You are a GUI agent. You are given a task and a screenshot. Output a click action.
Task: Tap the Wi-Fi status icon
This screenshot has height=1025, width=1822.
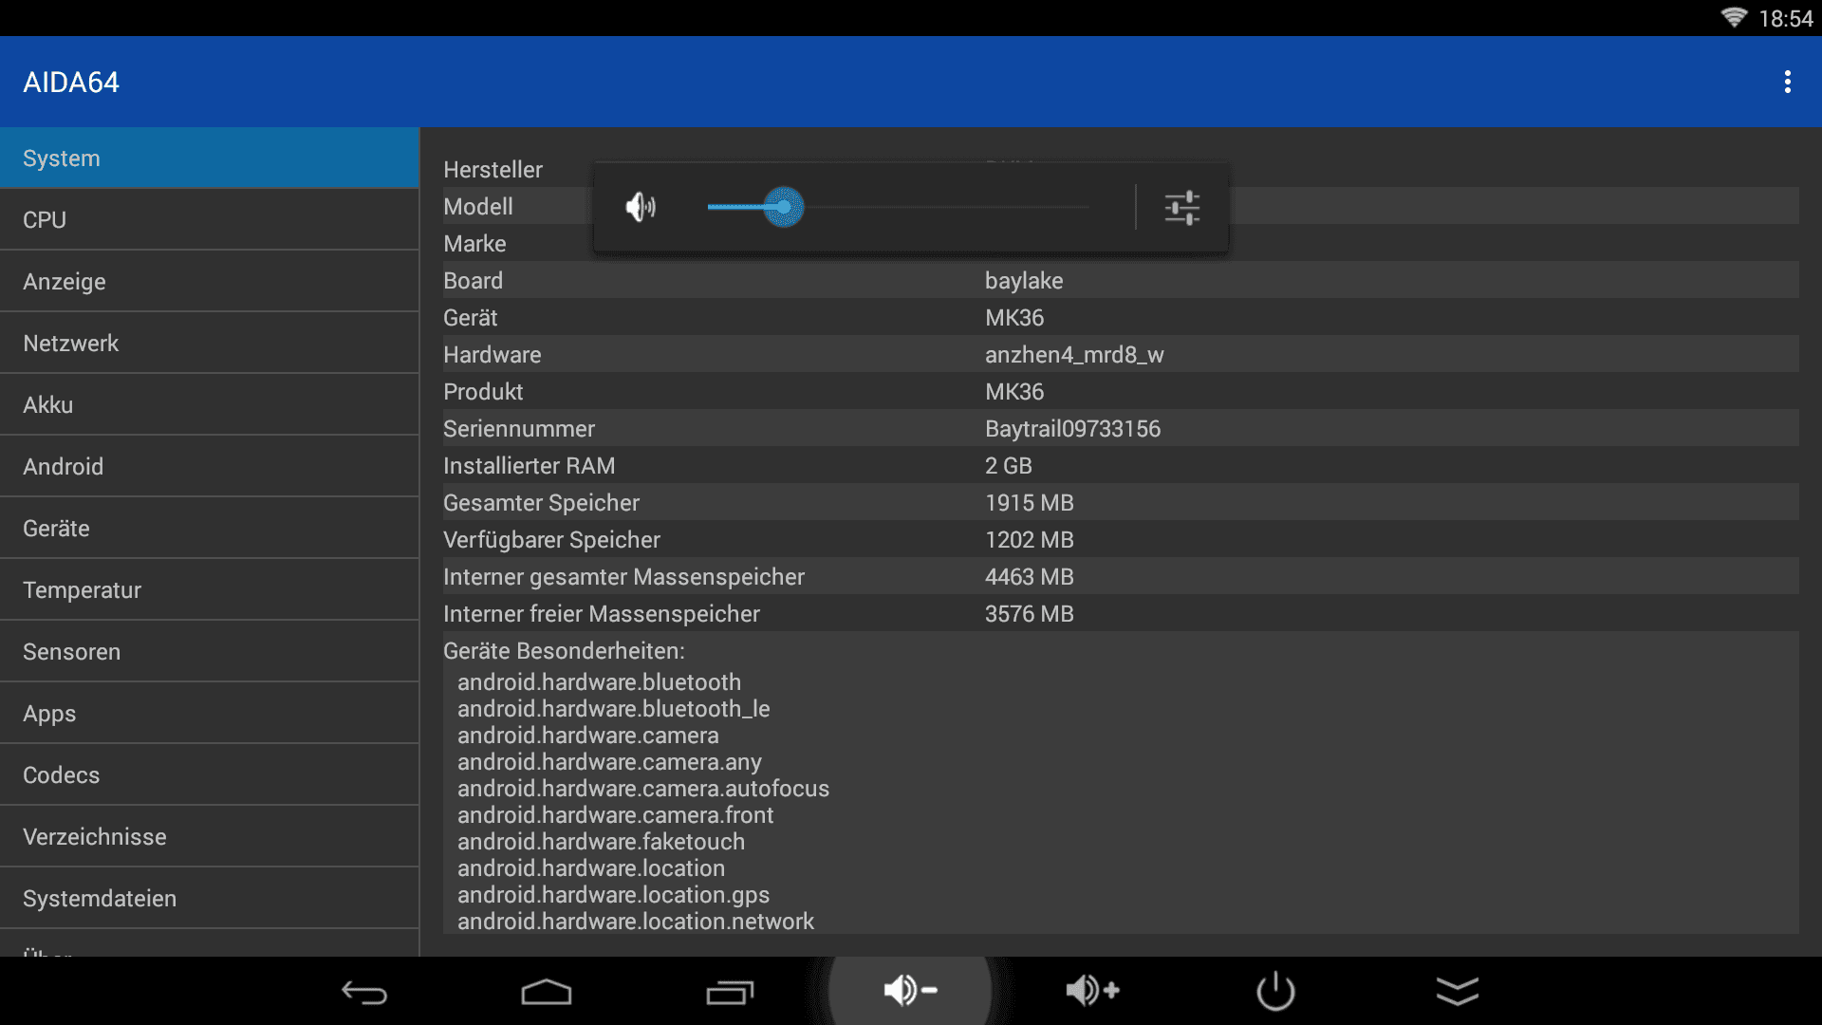tap(1734, 18)
